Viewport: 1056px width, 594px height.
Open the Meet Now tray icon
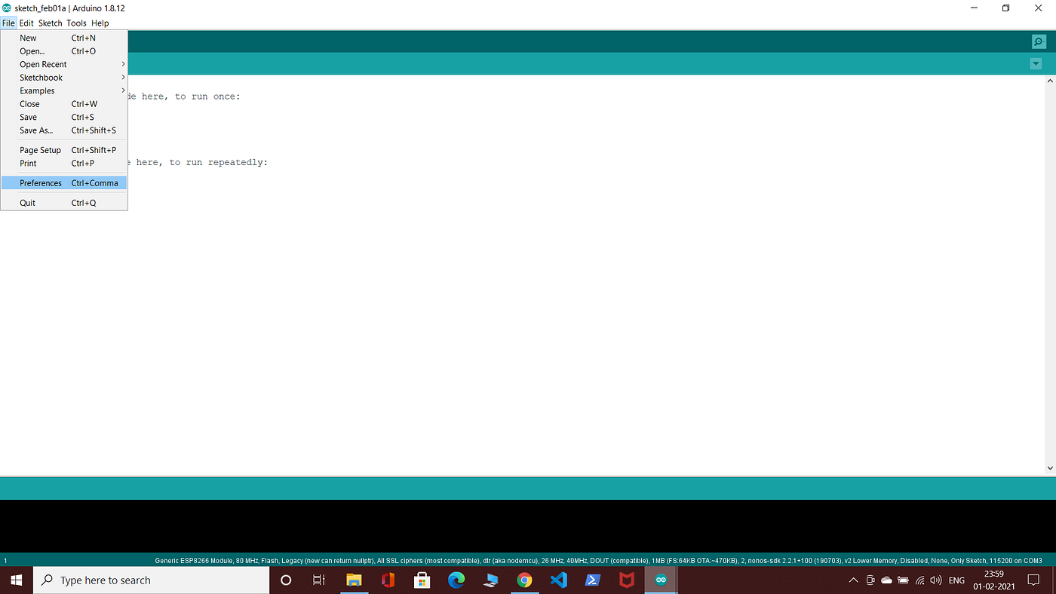tap(870, 580)
